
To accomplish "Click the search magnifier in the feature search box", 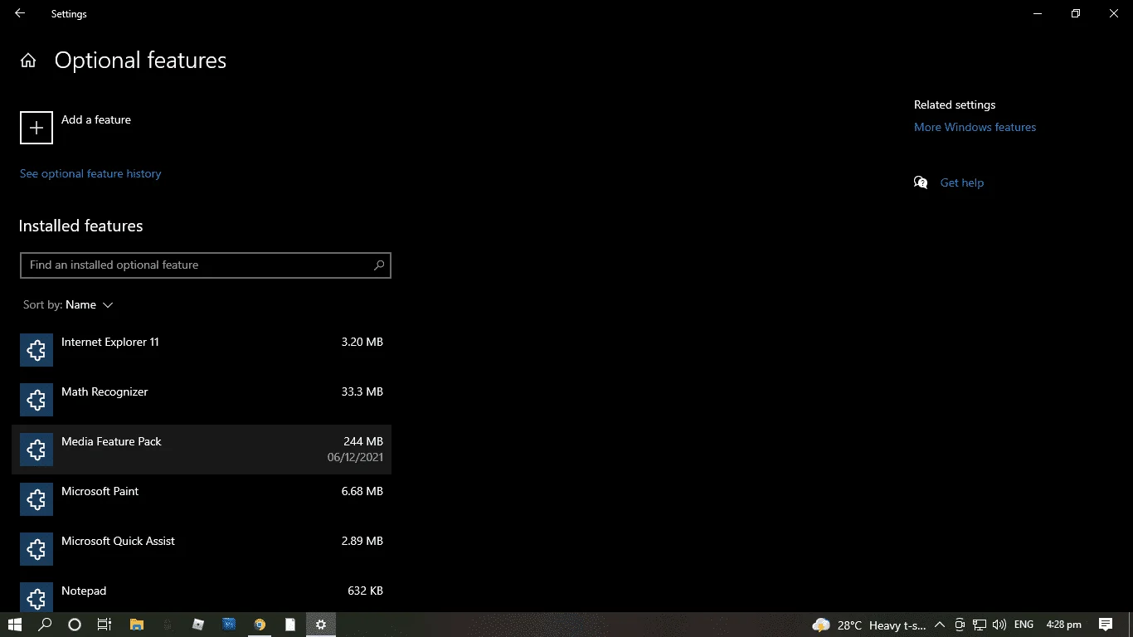I will point(379,265).
